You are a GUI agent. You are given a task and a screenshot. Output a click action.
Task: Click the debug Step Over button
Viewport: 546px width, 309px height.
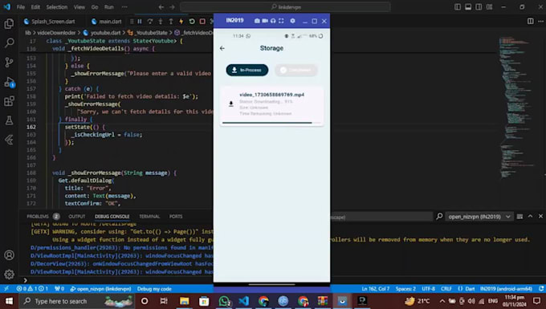click(150, 21)
